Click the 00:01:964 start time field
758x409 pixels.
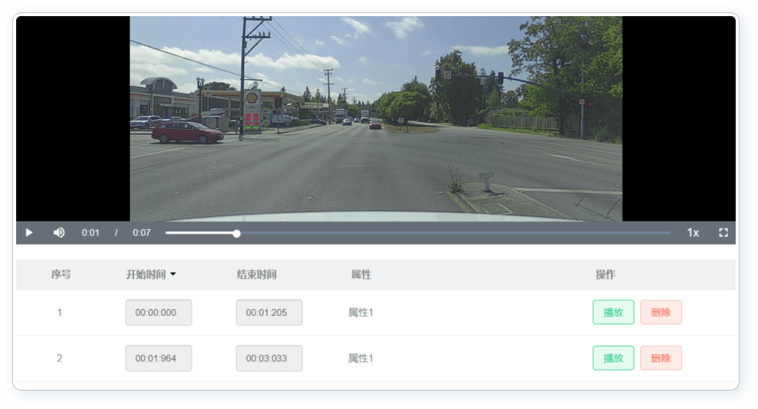point(159,358)
